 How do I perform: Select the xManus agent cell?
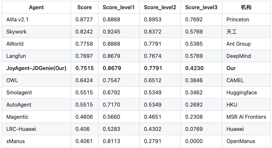[x=36, y=141]
